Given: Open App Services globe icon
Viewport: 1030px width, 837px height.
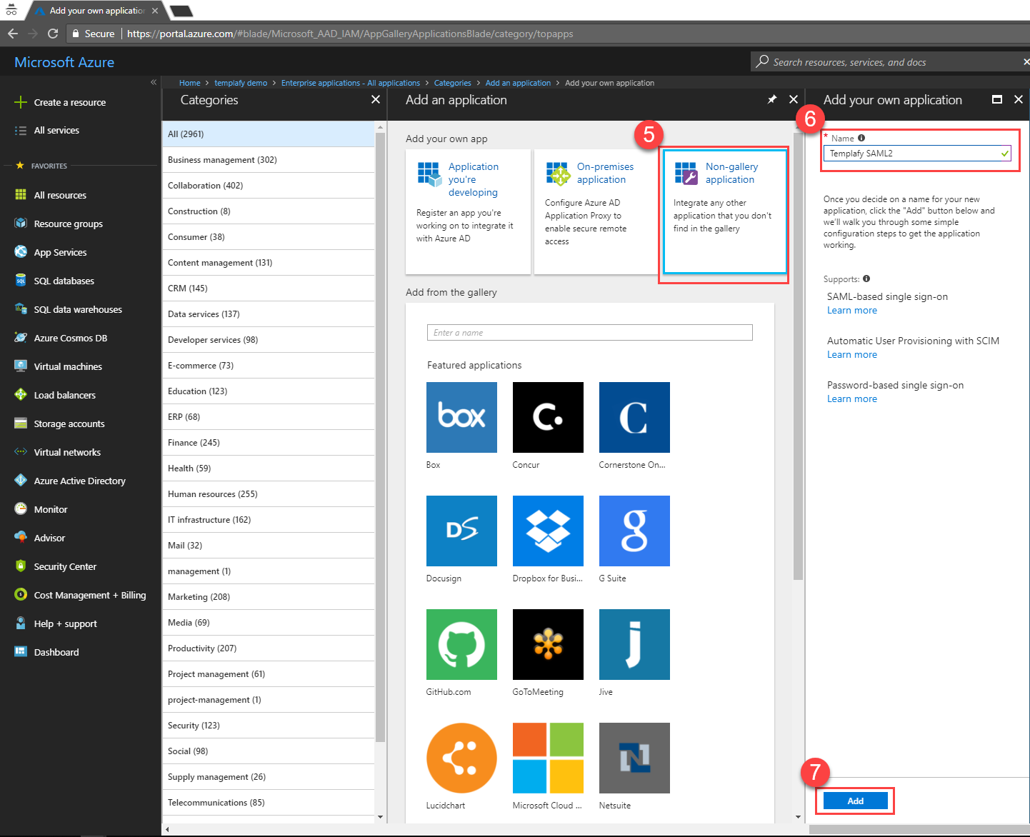Looking at the screenshot, I should 21,252.
